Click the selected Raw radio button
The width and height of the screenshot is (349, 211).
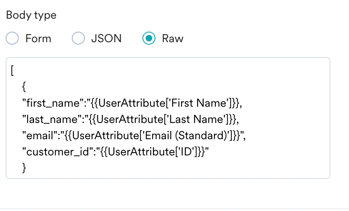(149, 38)
